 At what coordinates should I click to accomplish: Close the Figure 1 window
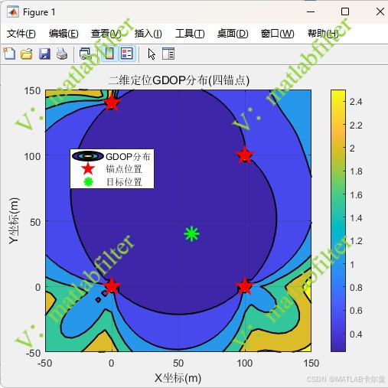380,11
